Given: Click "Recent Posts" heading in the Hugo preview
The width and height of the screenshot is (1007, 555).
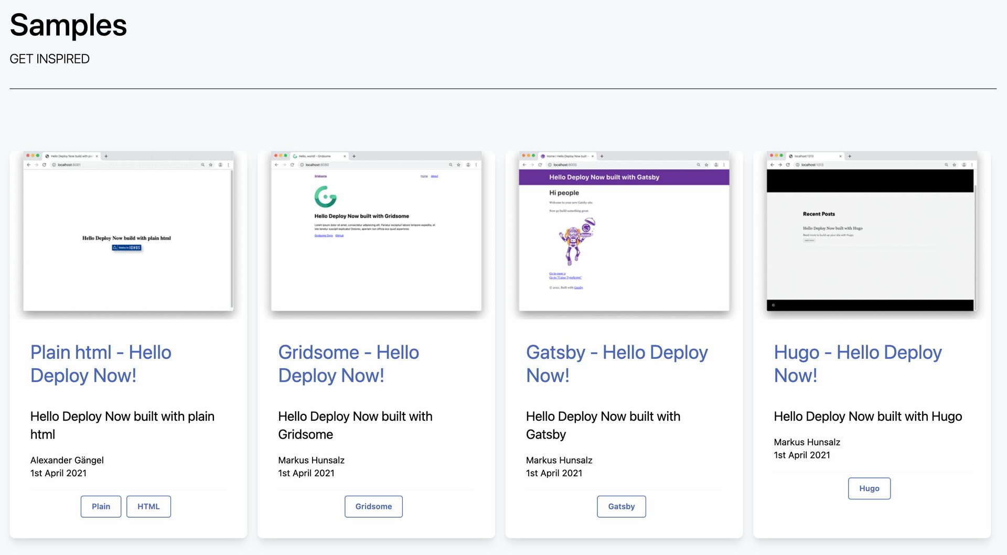Looking at the screenshot, I should click(x=819, y=214).
